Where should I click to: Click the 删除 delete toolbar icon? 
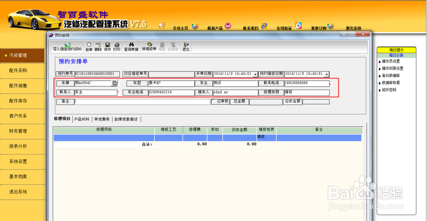click(x=98, y=47)
